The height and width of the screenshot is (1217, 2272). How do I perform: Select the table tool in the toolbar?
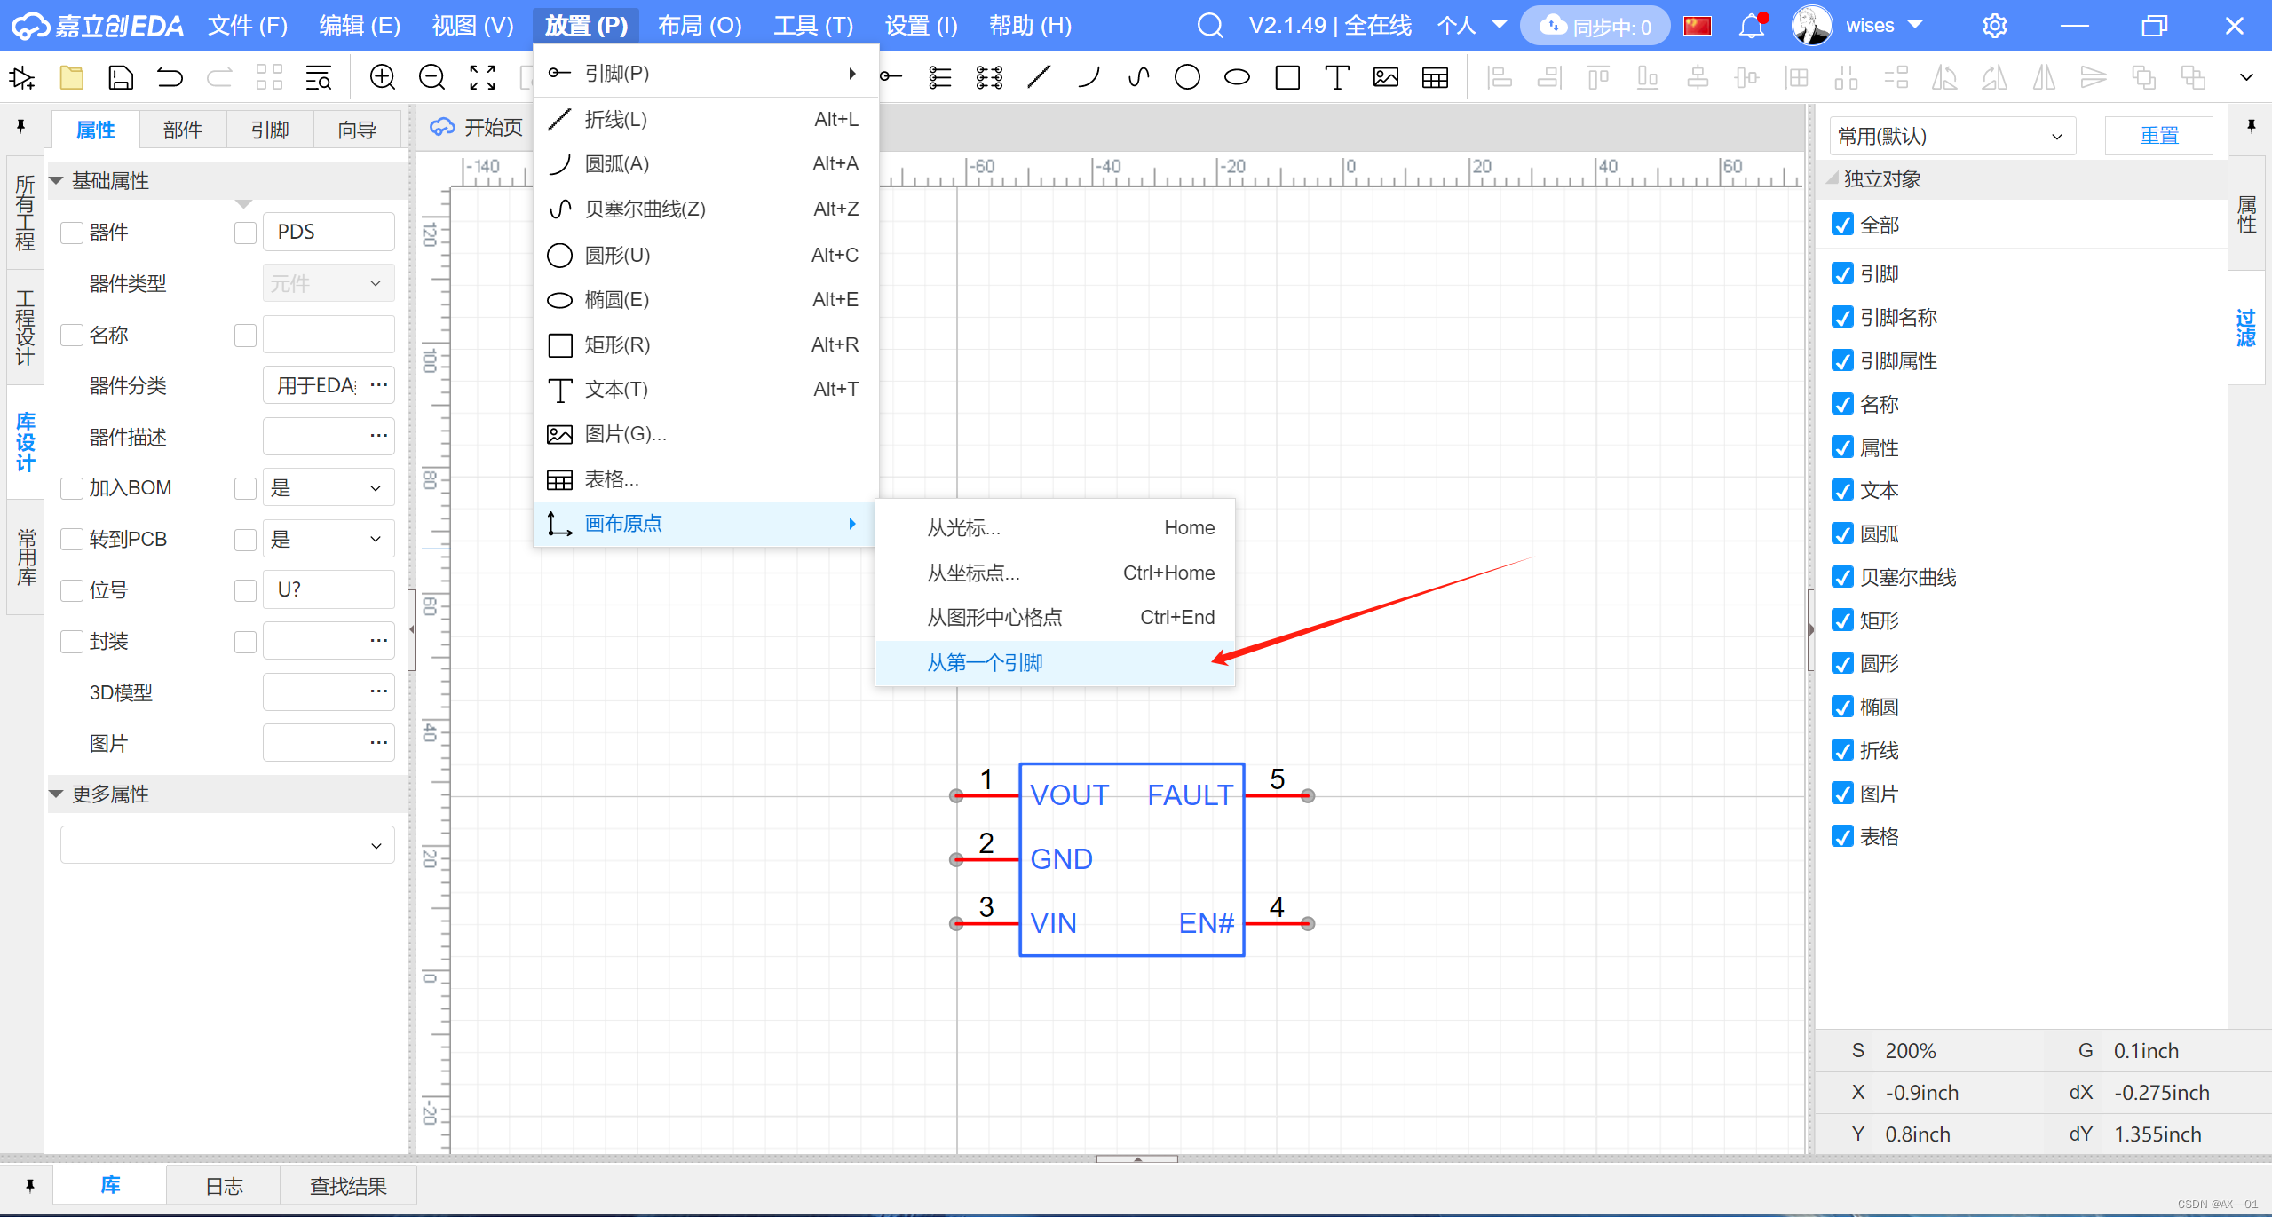click(x=1435, y=77)
